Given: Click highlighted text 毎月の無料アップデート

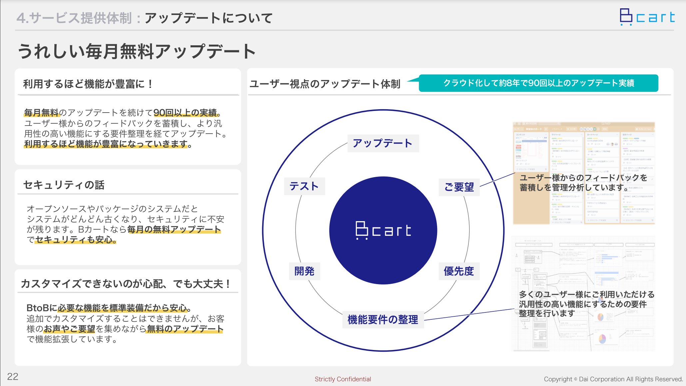Looking at the screenshot, I should [174, 229].
